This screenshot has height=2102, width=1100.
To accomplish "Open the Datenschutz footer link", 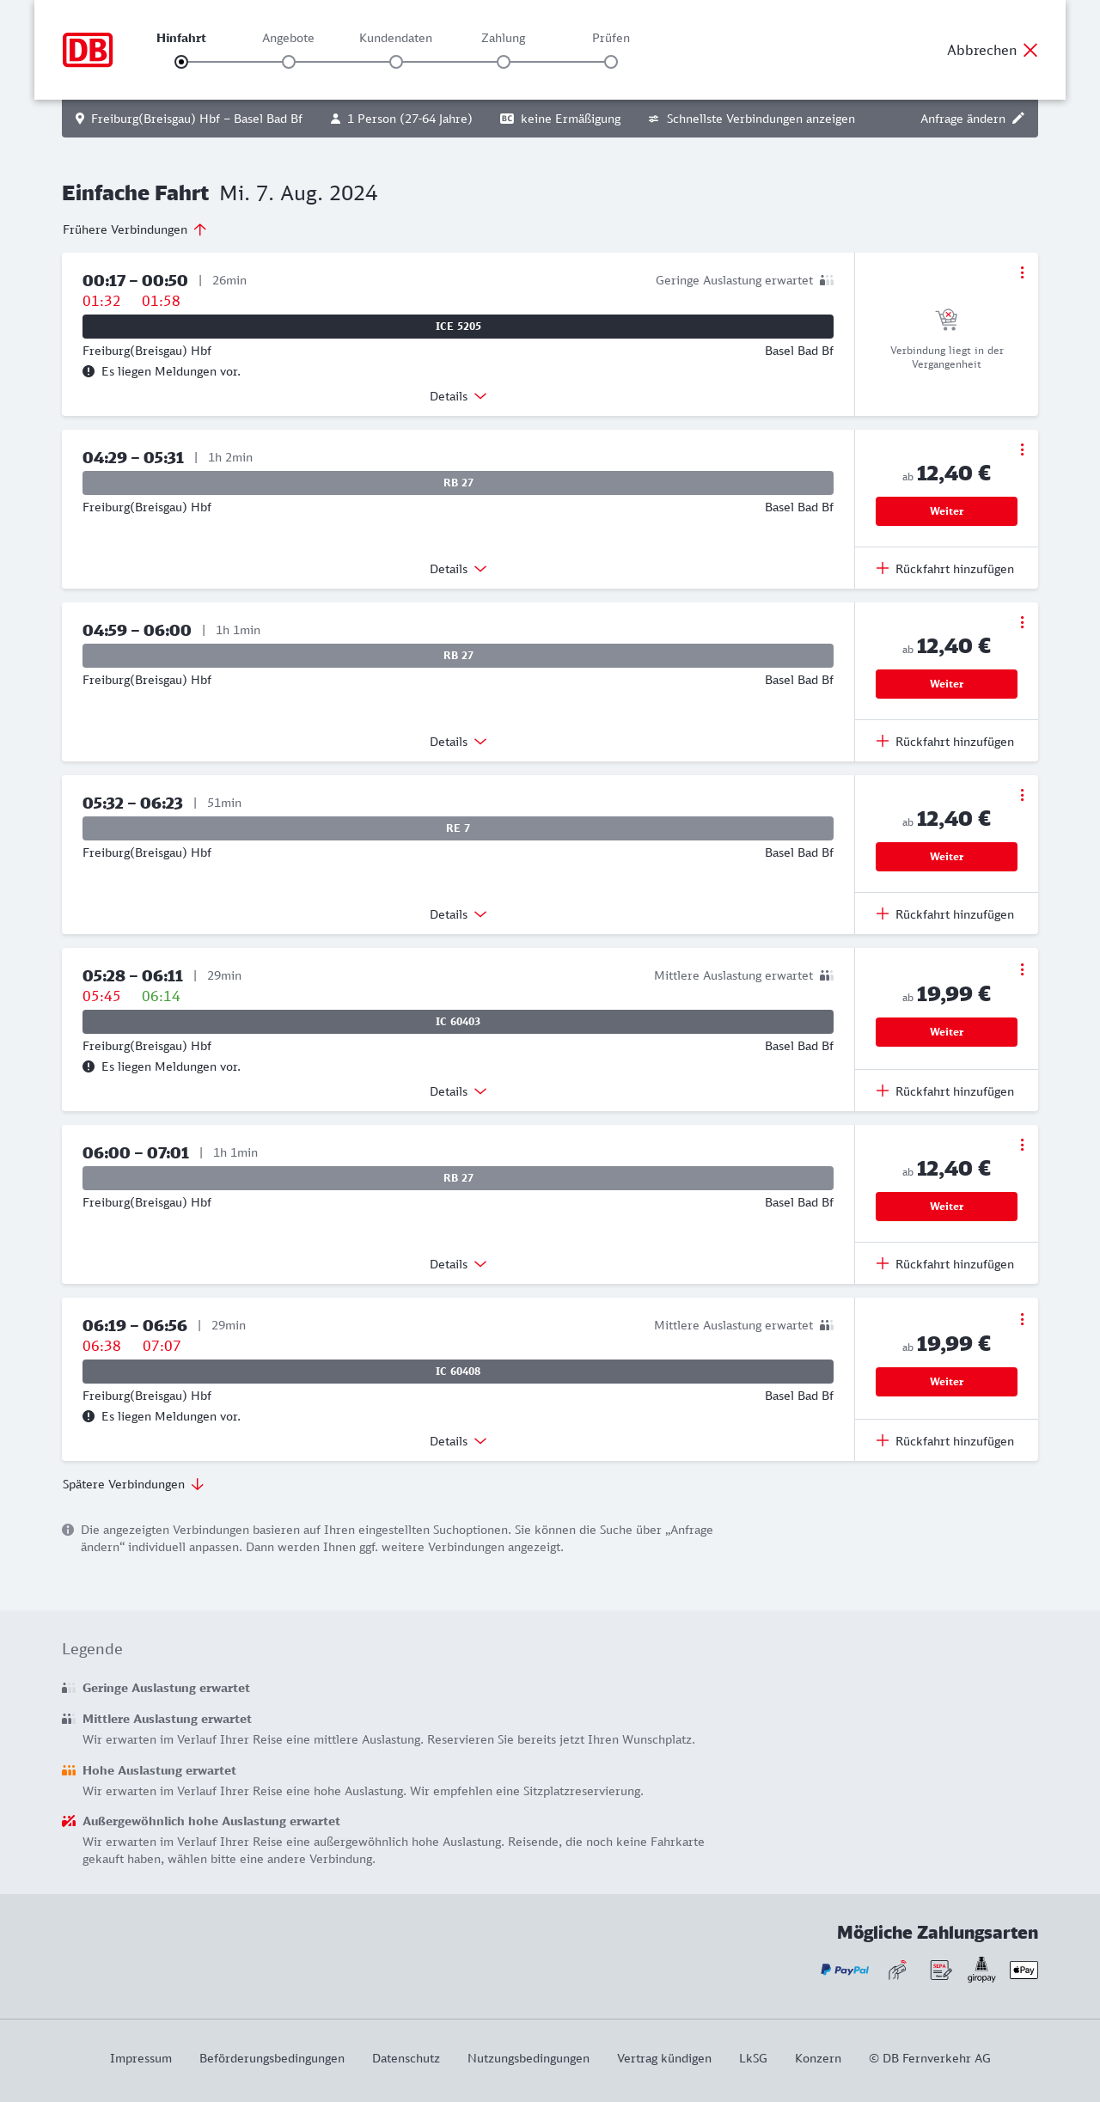I will [406, 2058].
